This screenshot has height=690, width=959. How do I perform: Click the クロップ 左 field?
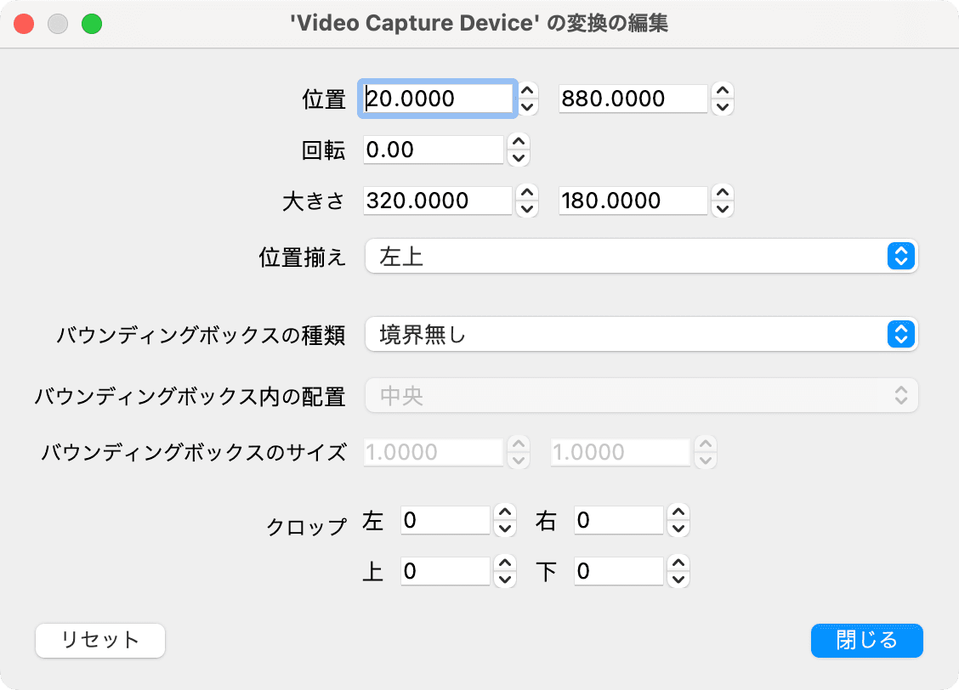pos(445,520)
